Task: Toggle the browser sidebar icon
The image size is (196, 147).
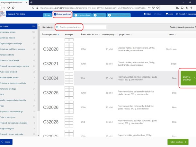Action: coord(182,8)
